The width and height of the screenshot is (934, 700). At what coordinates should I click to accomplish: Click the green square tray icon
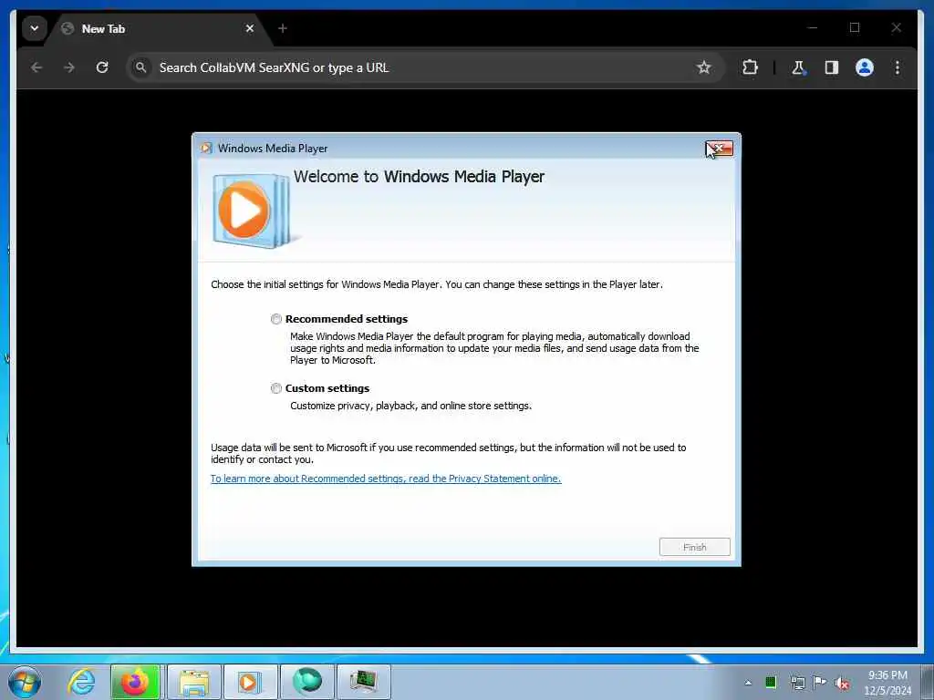771,682
